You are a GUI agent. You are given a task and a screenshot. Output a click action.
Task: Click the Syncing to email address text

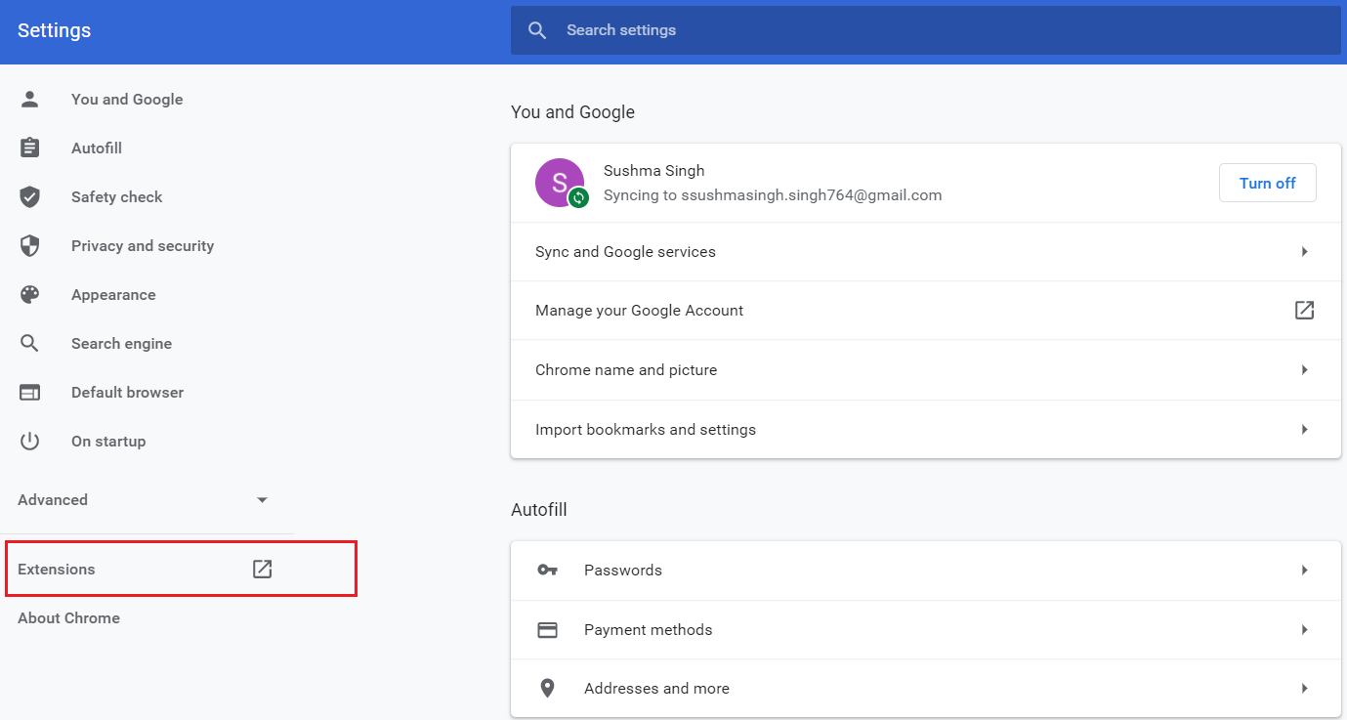click(x=773, y=194)
